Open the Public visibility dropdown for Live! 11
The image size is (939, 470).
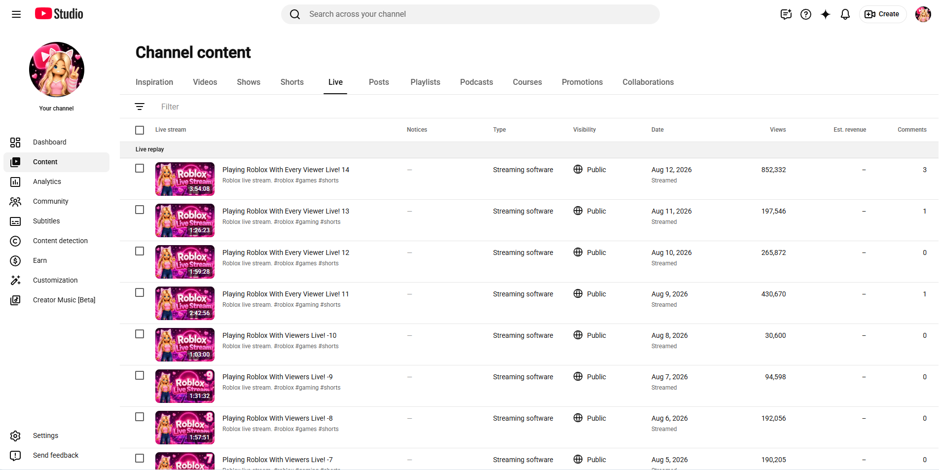[x=590, y=294]
